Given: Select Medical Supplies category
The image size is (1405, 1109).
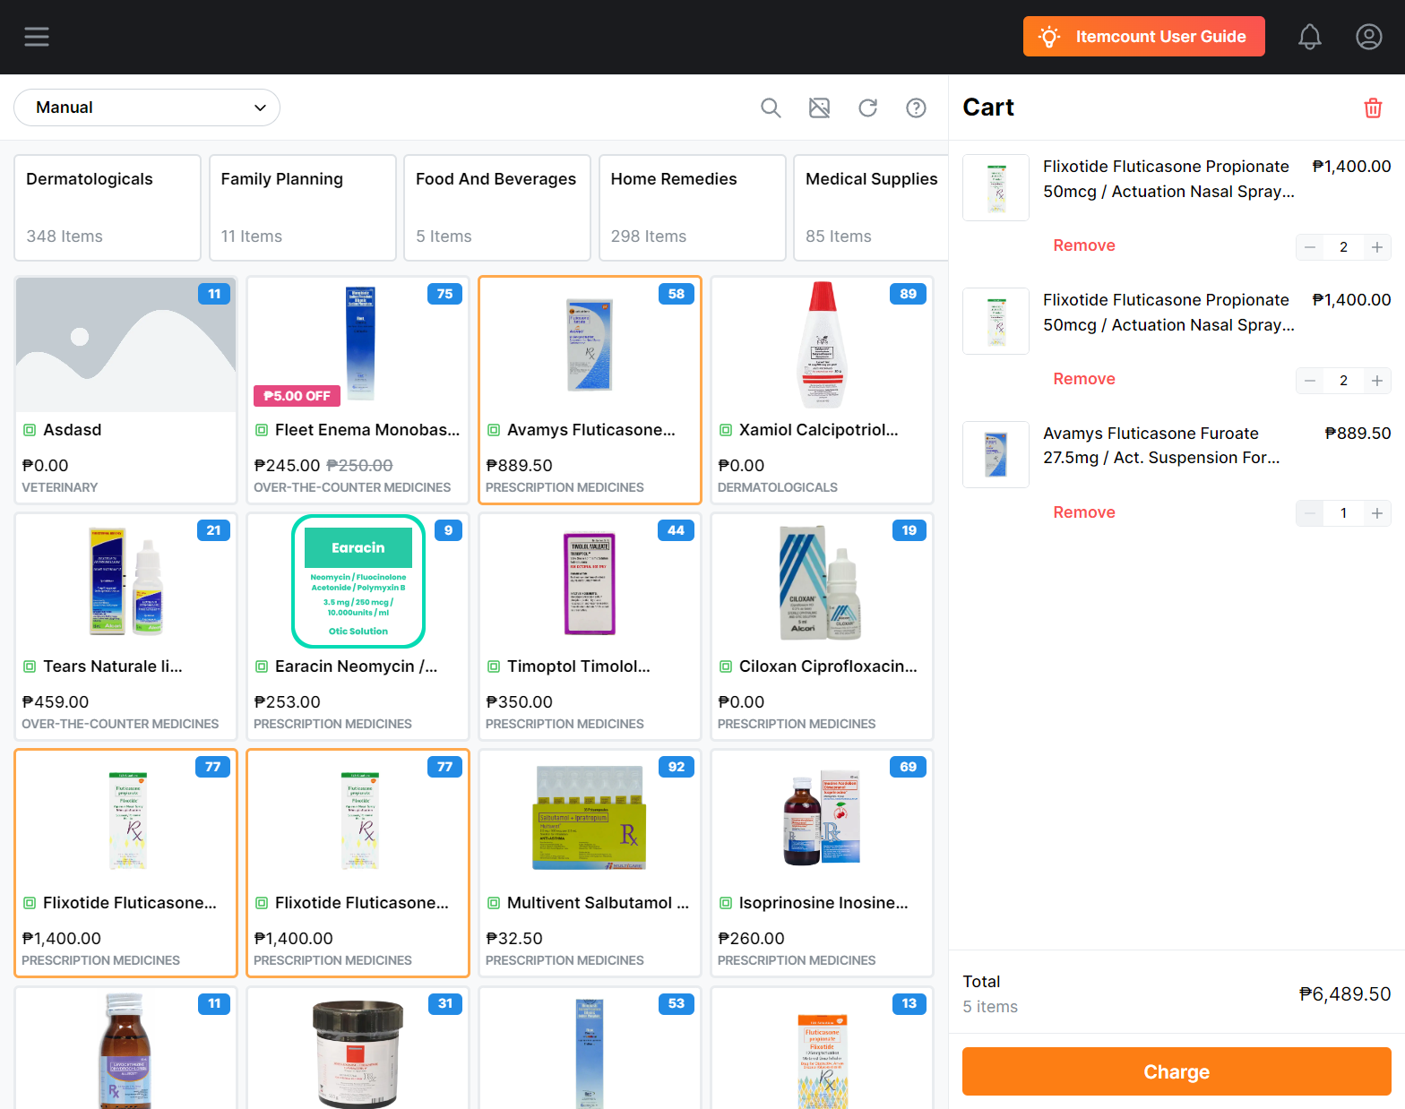Looking at the screenshot, I should click(871, 208).
